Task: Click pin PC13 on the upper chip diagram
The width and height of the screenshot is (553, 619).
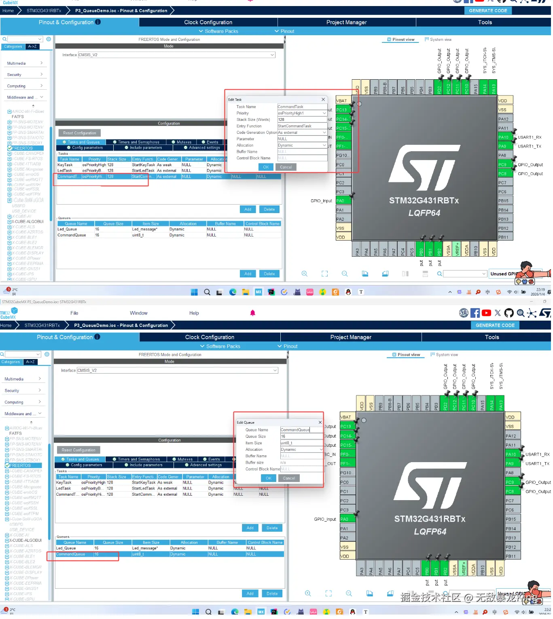Action: click(343, 110)
